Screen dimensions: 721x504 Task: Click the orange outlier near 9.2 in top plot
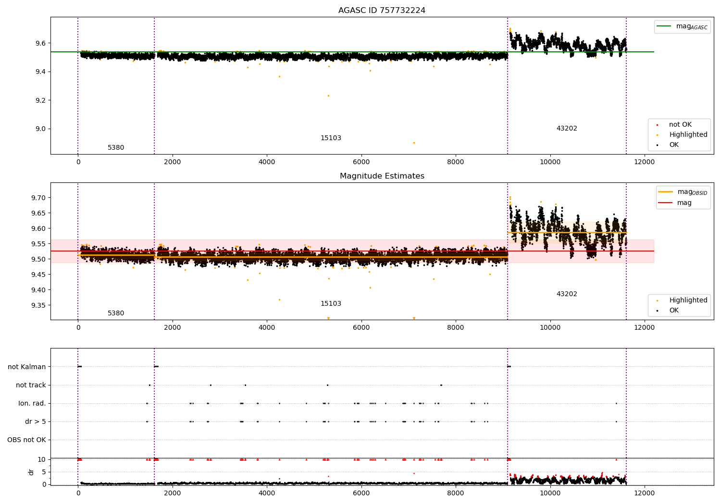[x=328, y=96]
